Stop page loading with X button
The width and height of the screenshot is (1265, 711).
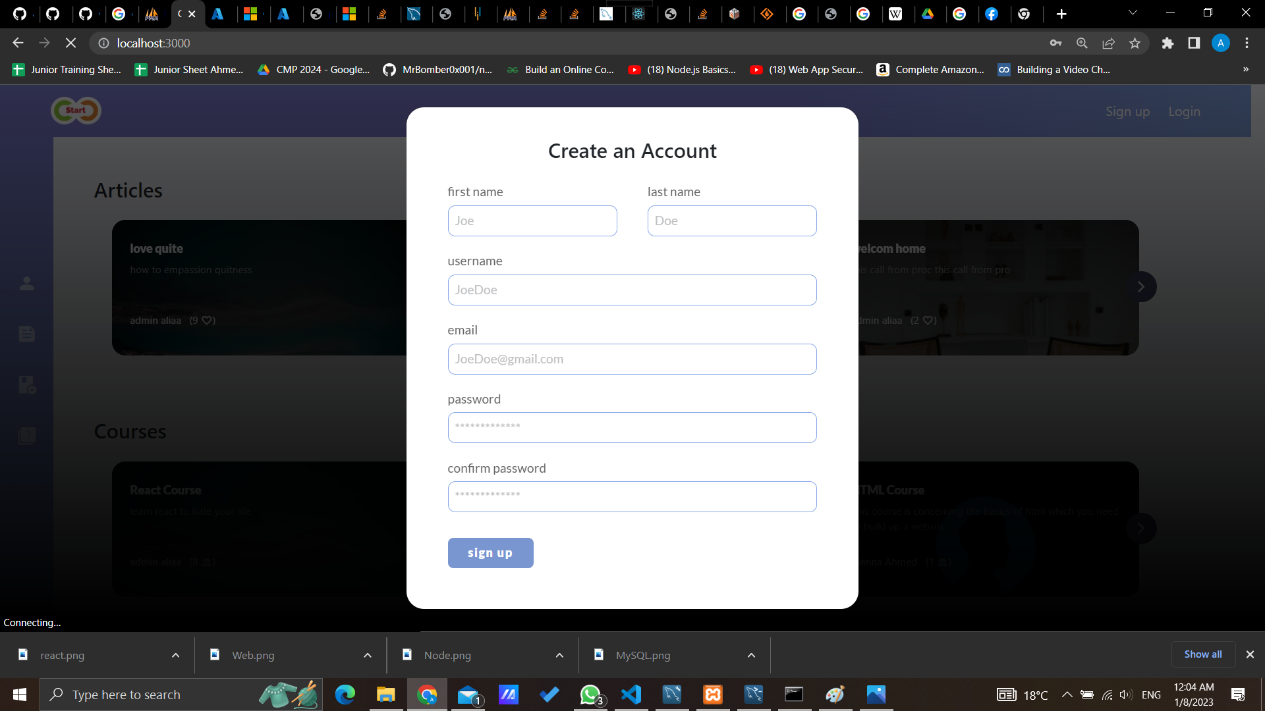pyautogui.click(x=70, y=43)
